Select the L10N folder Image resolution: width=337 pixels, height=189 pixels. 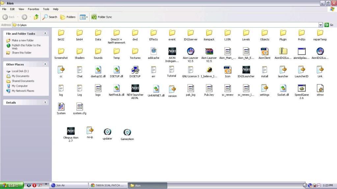pyautogui.click(x=227, y=33)
